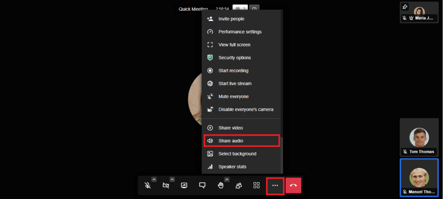Click the pin icon on Maria's tile
Viewport: 443px width, 199px height.
(404, 6)
